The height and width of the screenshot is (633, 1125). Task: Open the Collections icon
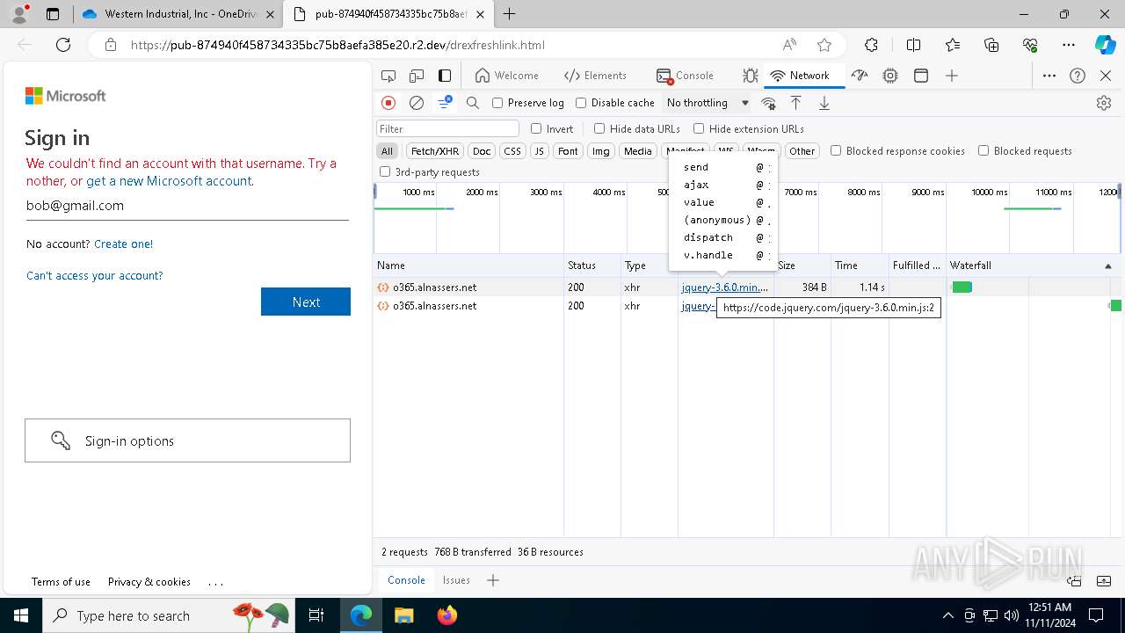pyautogui.click(x=991, y=45)
